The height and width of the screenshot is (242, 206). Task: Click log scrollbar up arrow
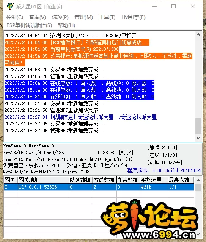pos(198,35)
